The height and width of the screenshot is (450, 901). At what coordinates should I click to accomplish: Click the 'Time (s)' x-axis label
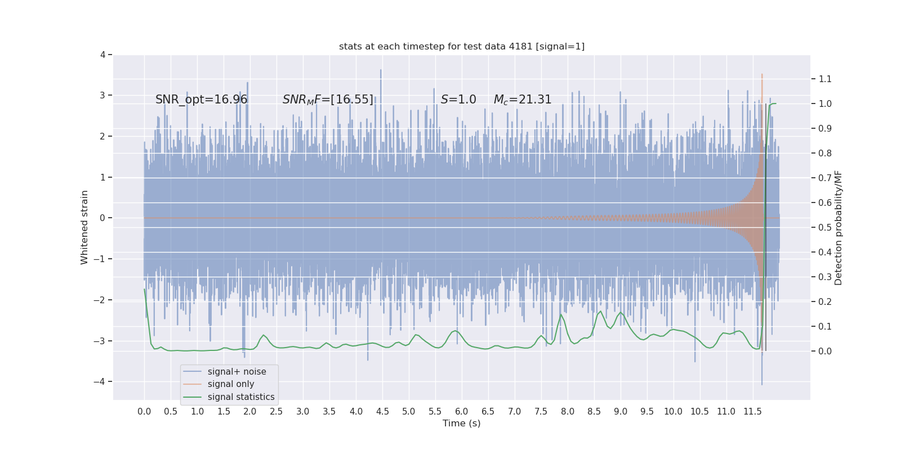click(462, 423)
